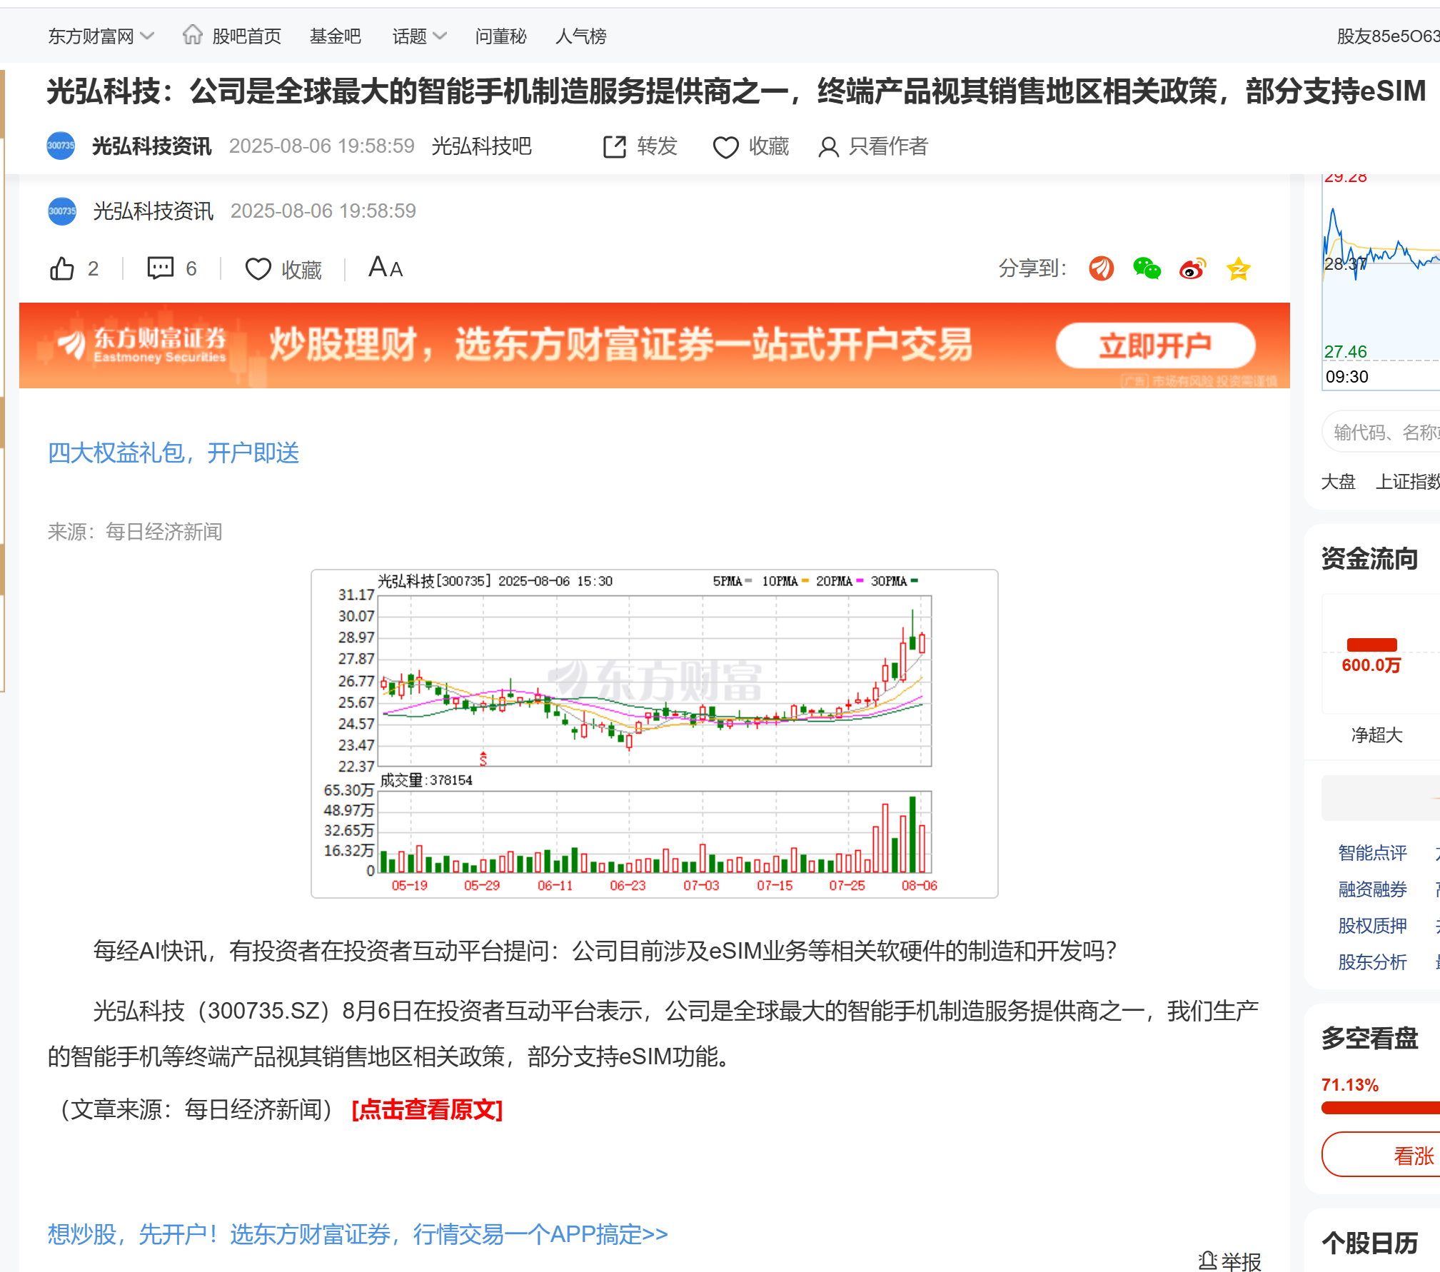Open the 四大权益礼包，开户即送 link

click(173, 453)
